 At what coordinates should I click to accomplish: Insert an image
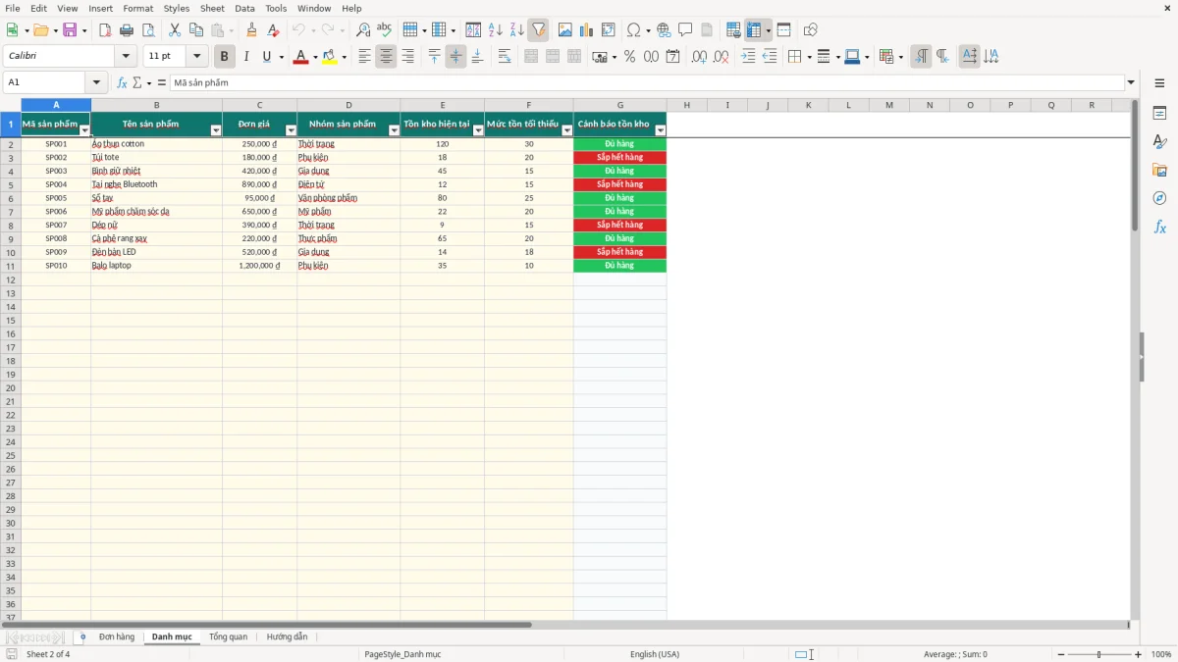coord(565,30)
